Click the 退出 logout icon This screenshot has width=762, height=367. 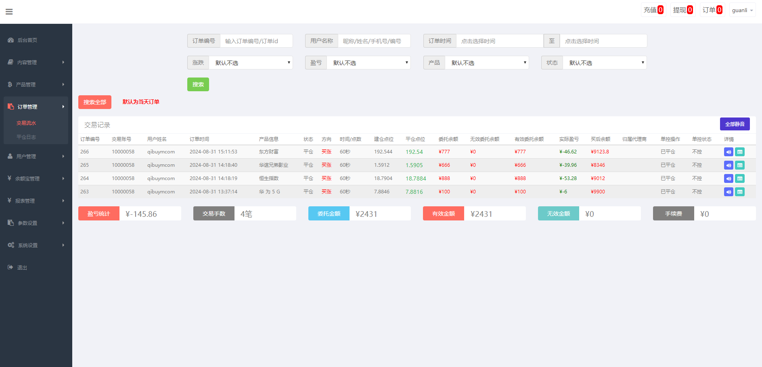coord(10,267)
